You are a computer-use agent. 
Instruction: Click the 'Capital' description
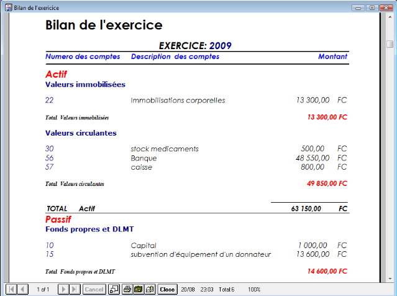click(144, 246)
